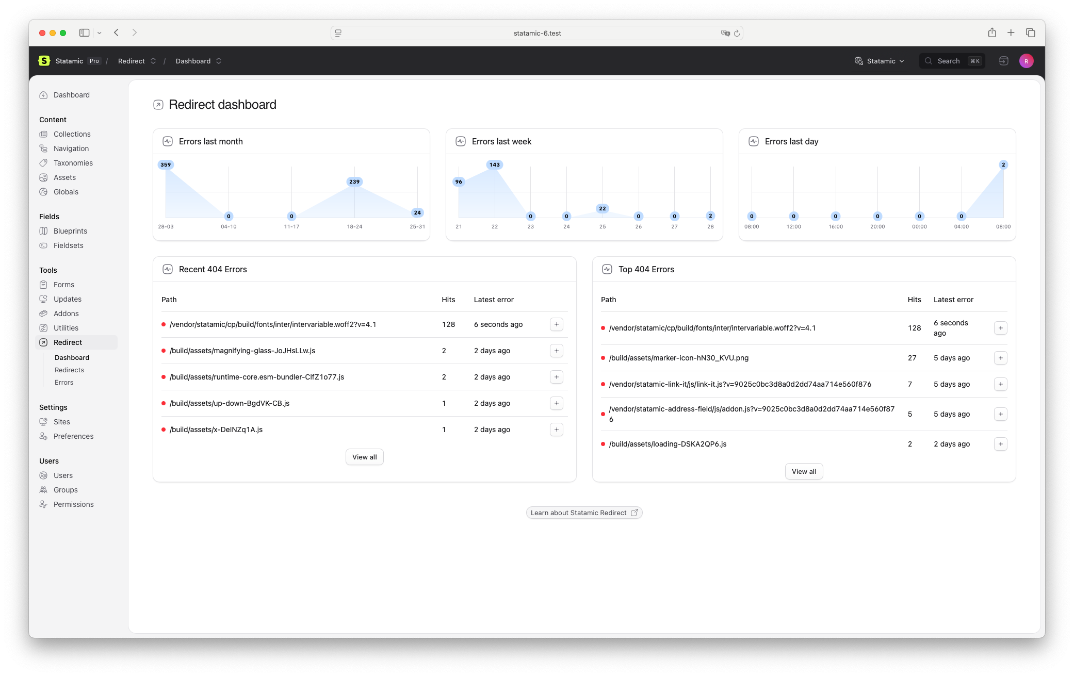
Task: Click the 239 data point in the month chart
Action: pos(354,182)
